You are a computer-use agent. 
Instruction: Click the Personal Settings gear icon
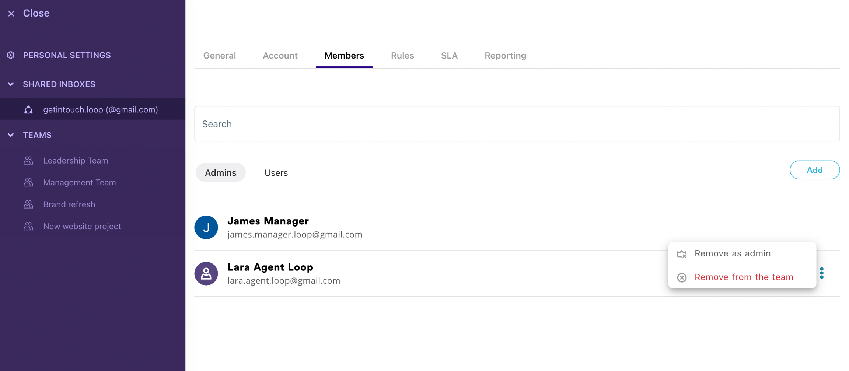point(11,55)
